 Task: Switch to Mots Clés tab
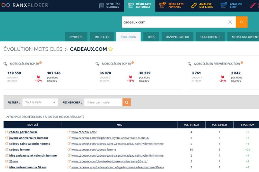pyautogui.click(x=102, y=37)
